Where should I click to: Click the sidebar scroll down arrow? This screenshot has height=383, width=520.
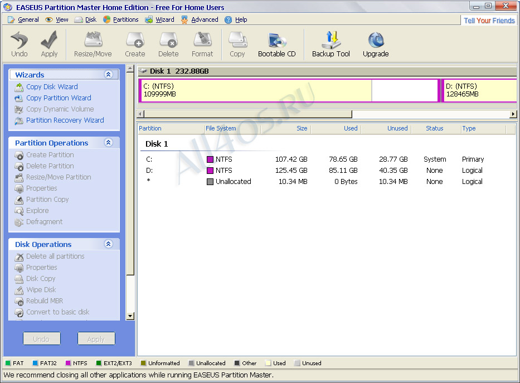[x=130, y=316]
